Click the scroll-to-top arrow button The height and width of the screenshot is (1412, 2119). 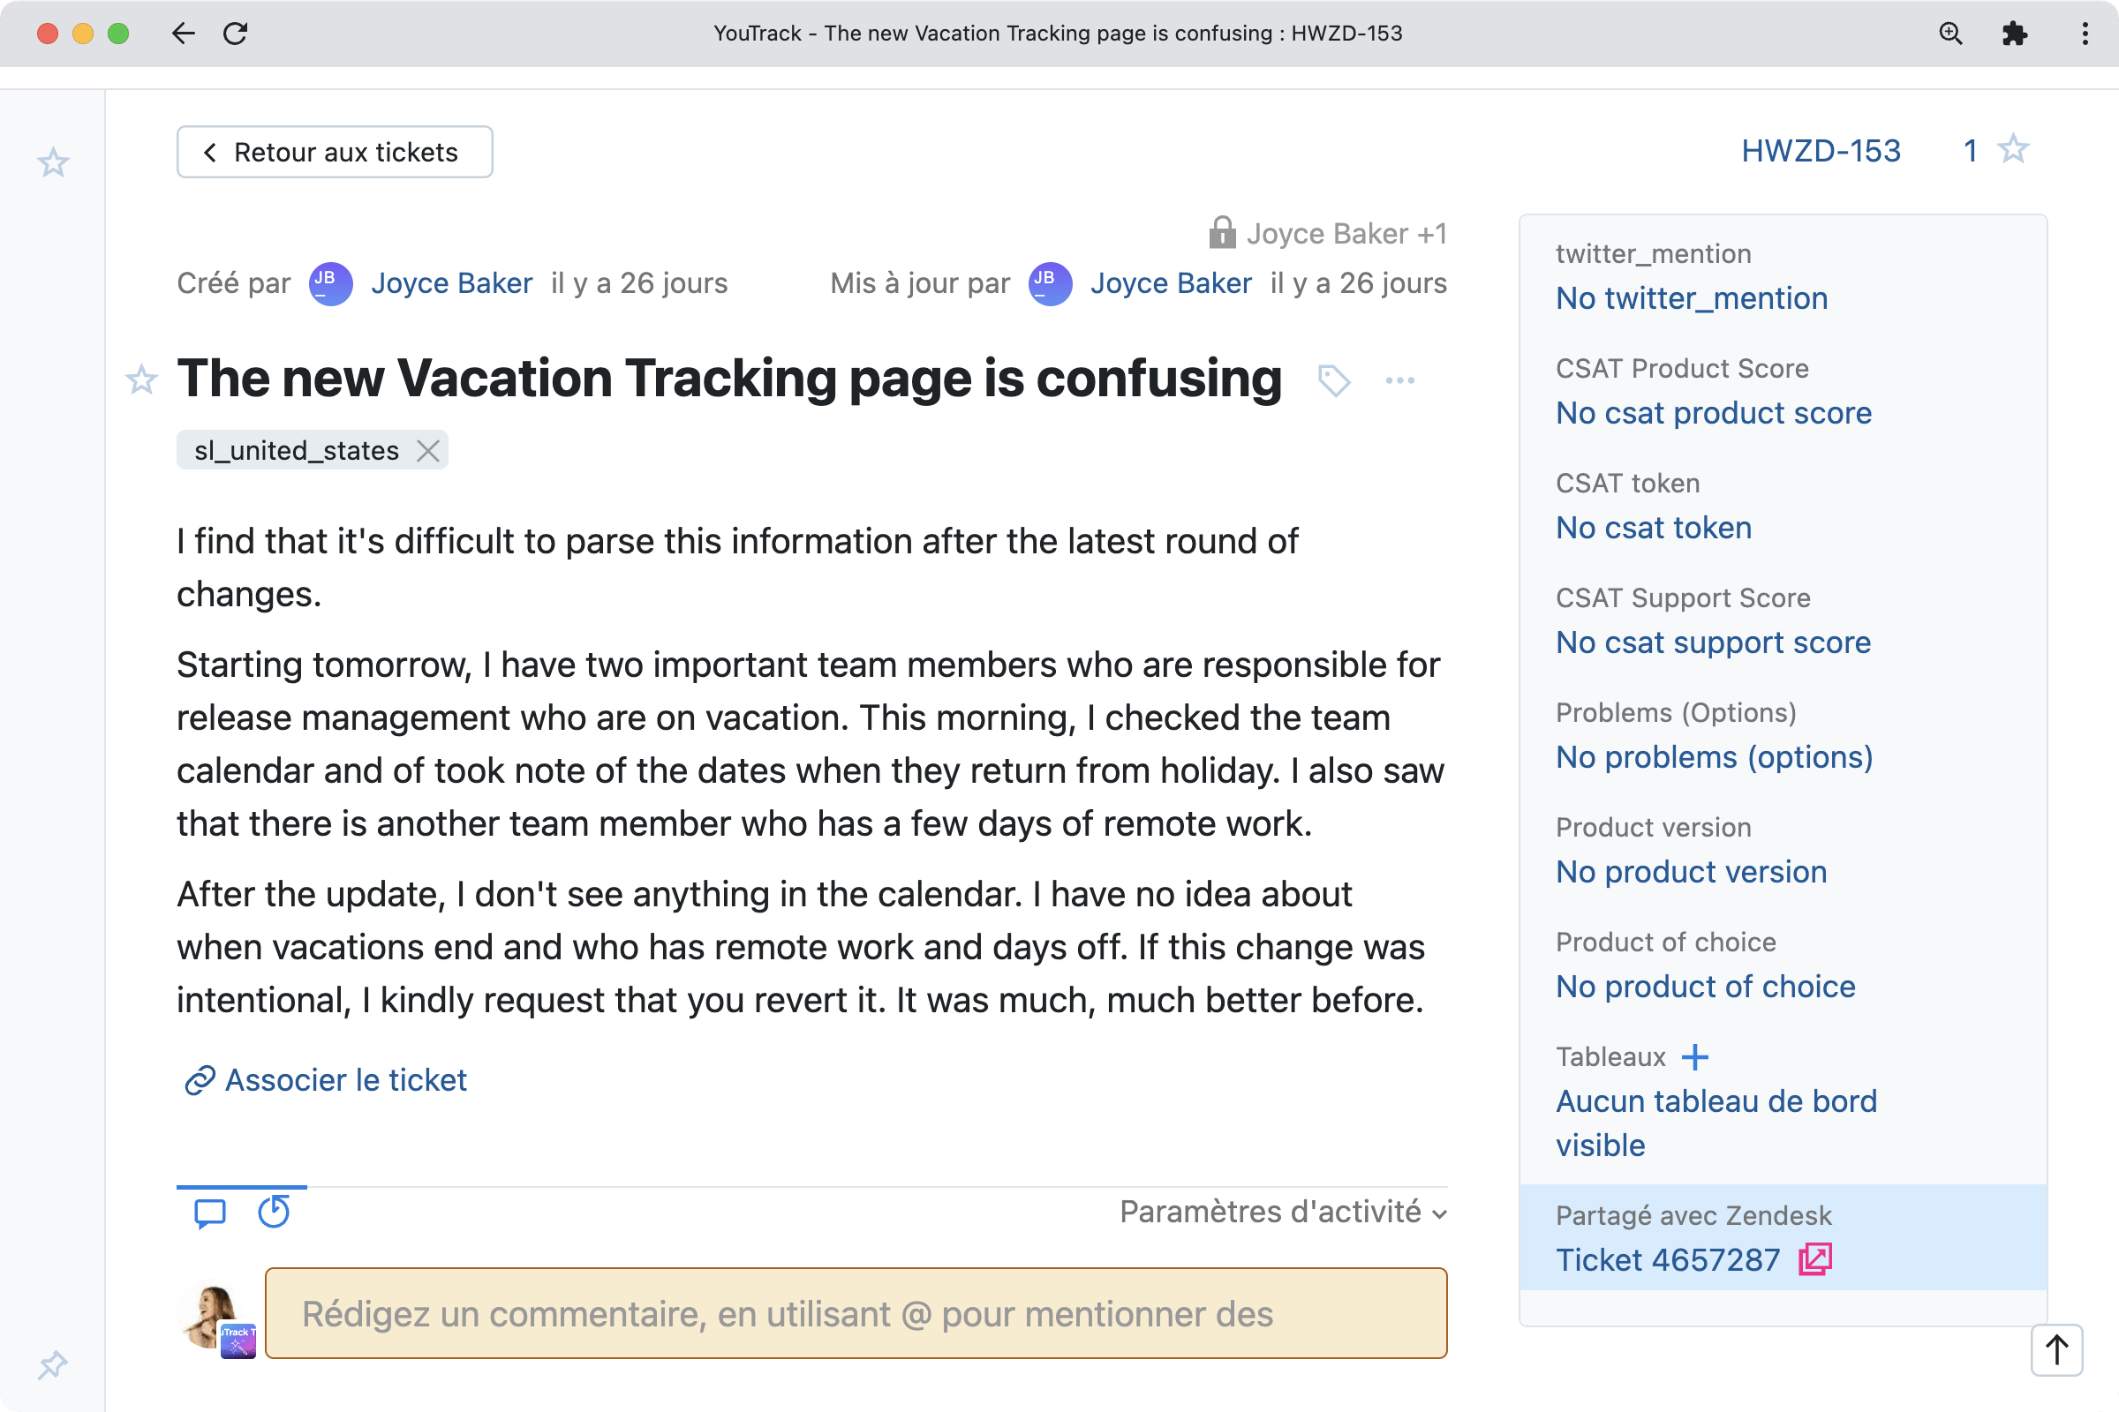point(2056,1350)
